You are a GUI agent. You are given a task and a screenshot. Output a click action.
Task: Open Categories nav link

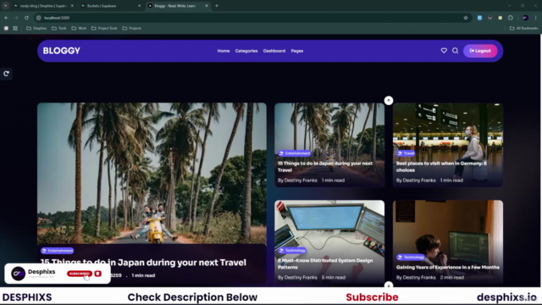(x=246, y=51)
